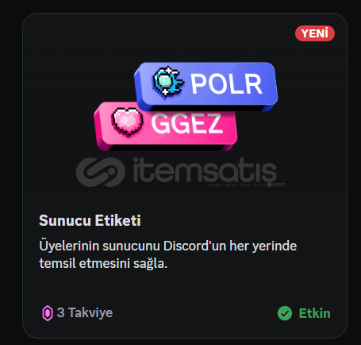
Task: Click the red YENİ badge
Action: (315, 33)
